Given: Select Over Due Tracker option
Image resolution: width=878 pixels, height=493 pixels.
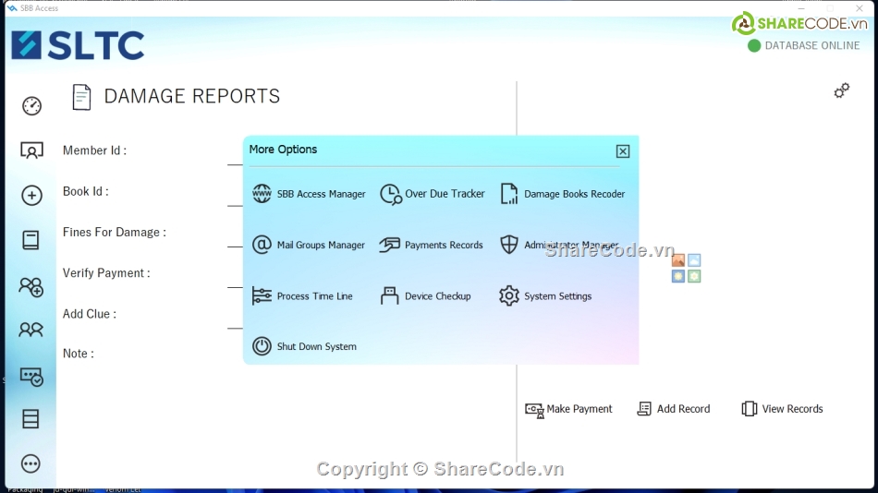Looking at the screenshot, I should click(x=433, y=194).
